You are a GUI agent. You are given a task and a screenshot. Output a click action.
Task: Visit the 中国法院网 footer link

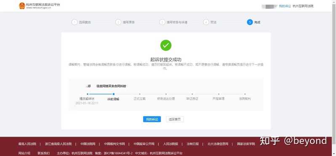pos(88,144)
